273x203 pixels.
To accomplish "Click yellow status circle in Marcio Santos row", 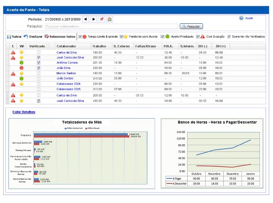I will [x=21, y=73].
